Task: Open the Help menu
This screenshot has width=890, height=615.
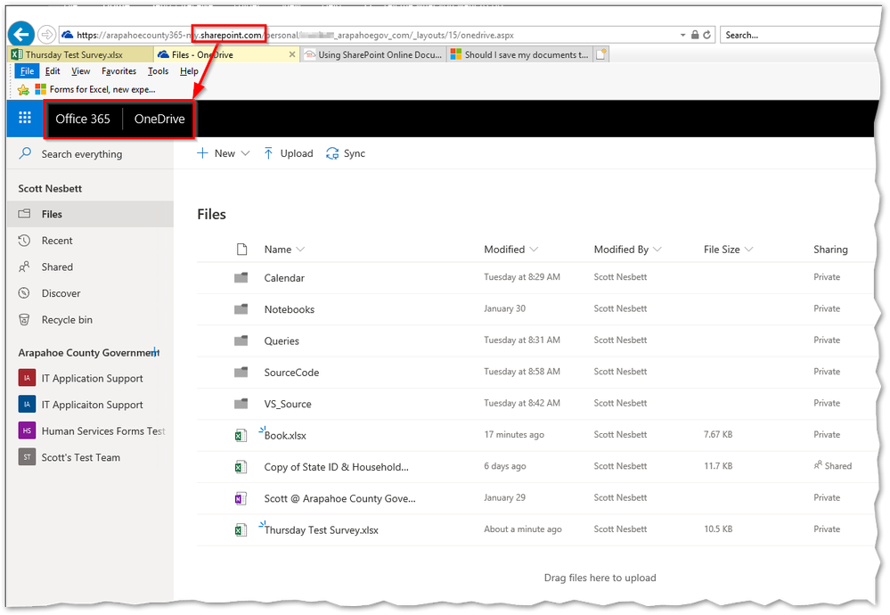Action: point(189,71)
